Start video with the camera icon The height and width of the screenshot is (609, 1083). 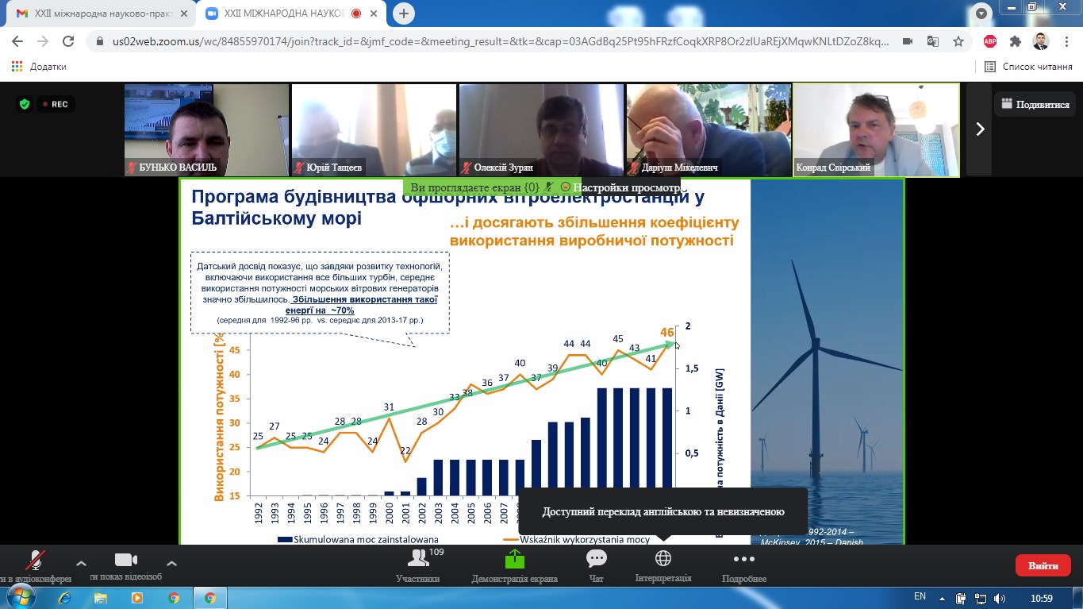126,561
